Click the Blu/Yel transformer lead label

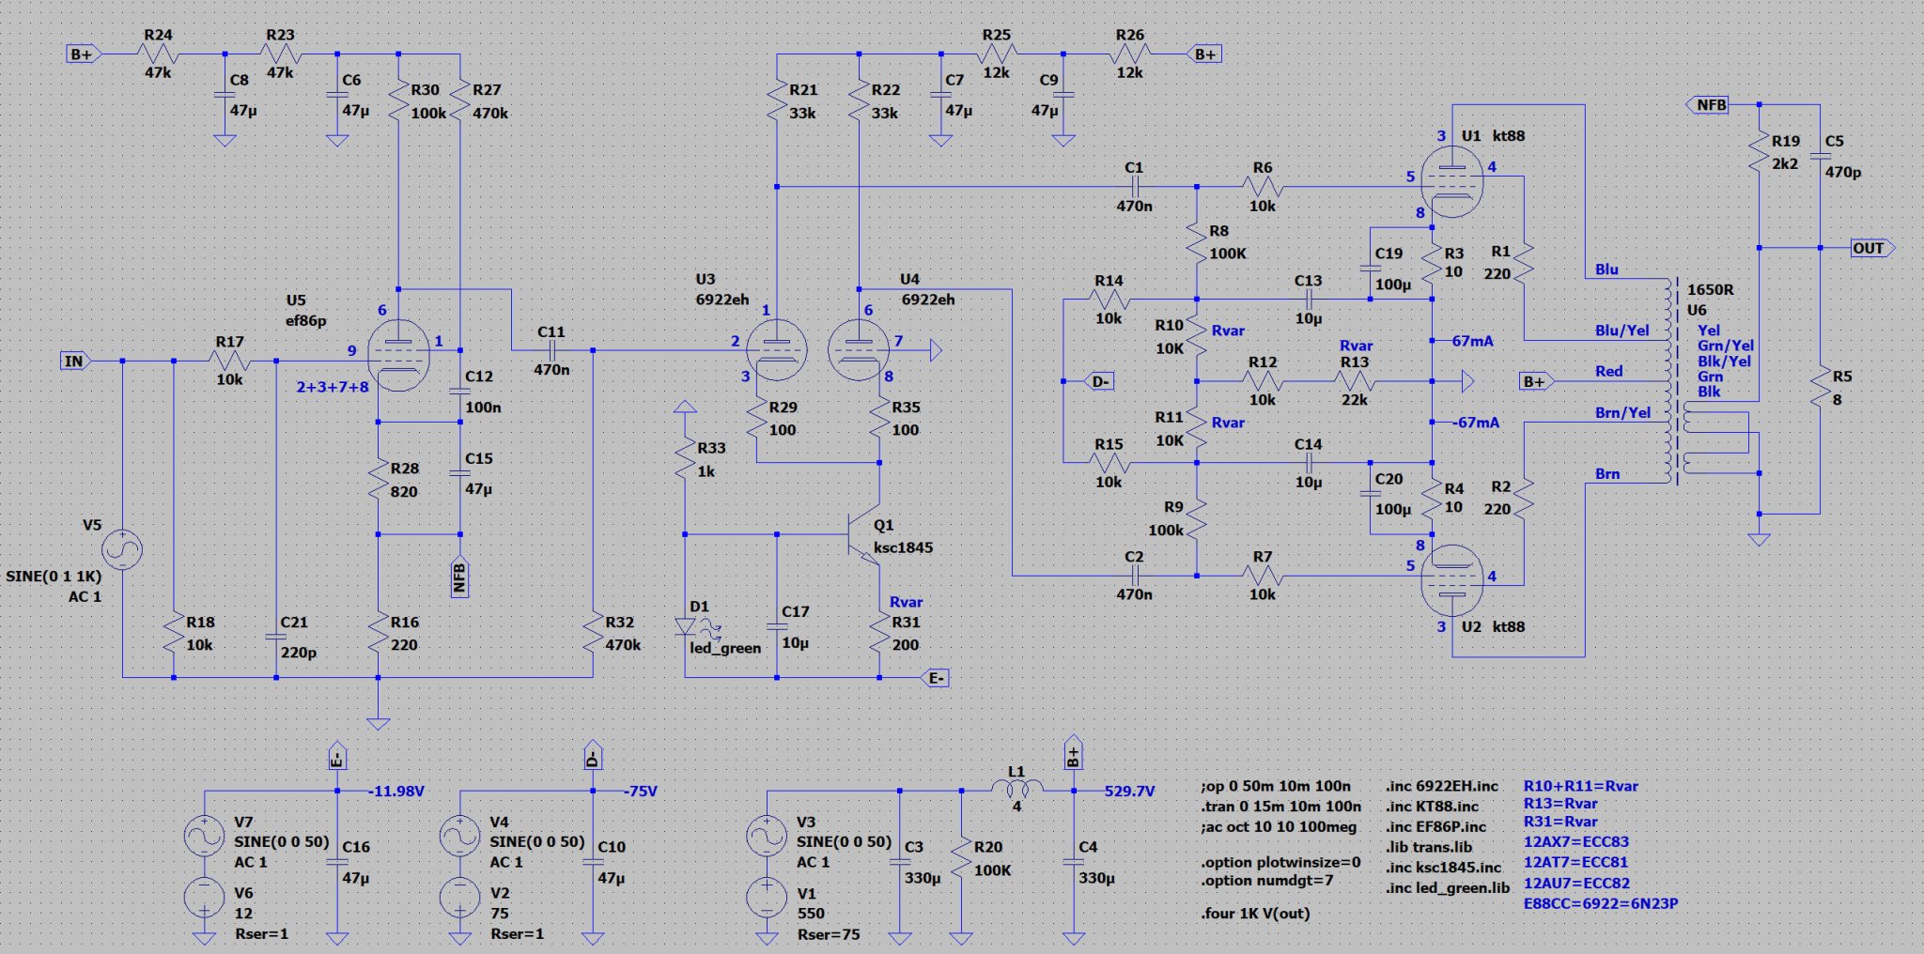point(1622,331)
